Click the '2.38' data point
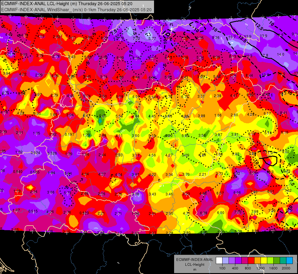 [217, 96]
